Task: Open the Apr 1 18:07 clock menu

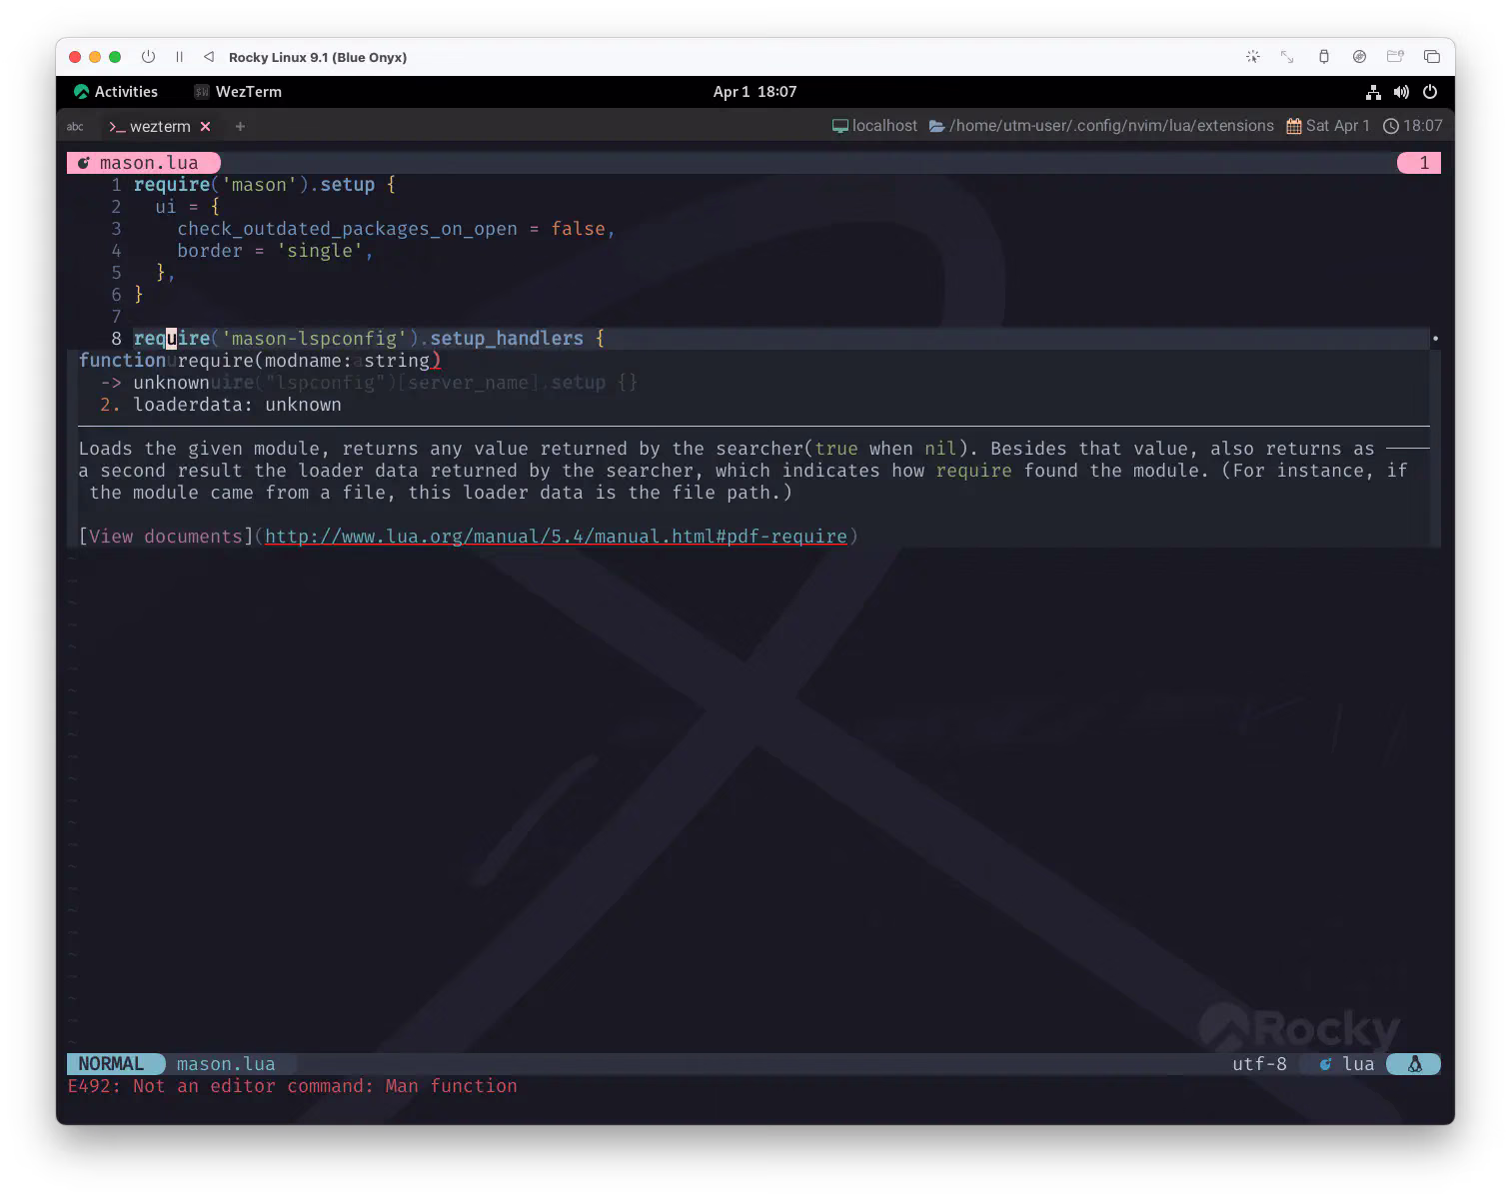Action: [x=755, y=92]
